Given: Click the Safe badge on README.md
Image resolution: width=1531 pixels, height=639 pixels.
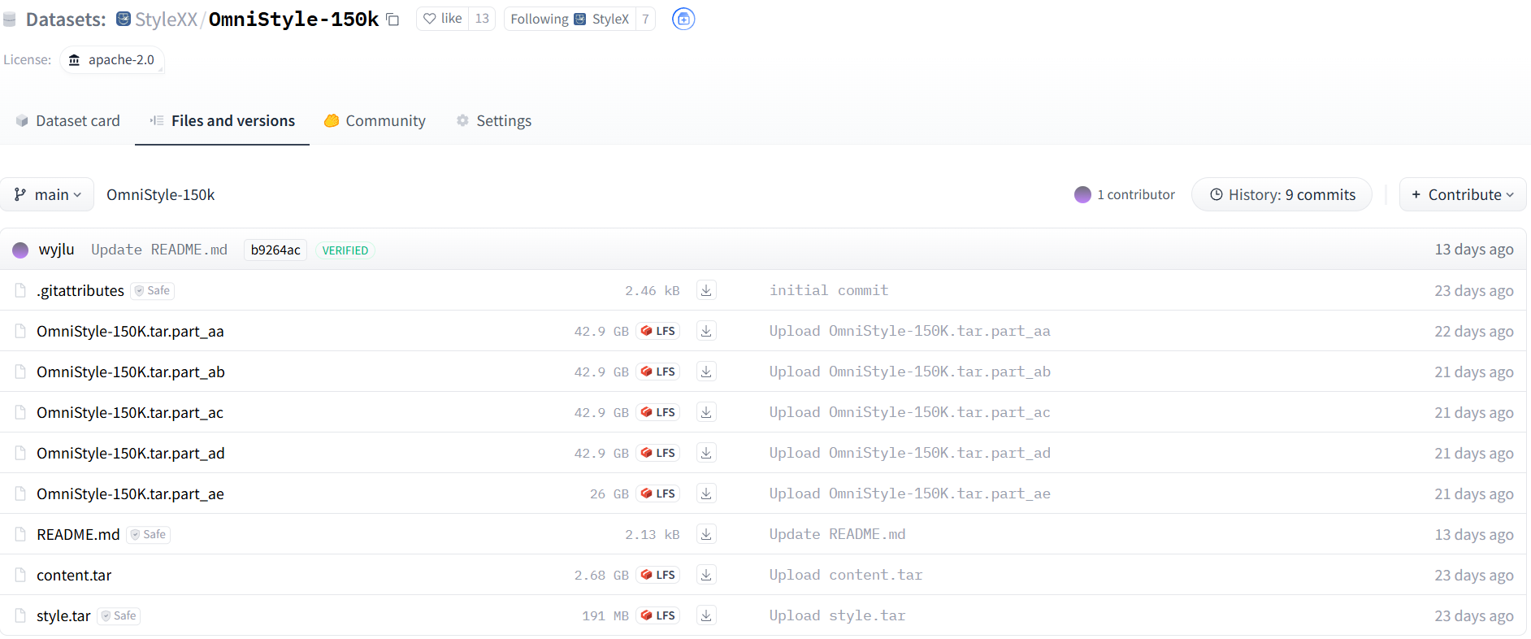Looking at the screenshot, I should coord(149,535).
